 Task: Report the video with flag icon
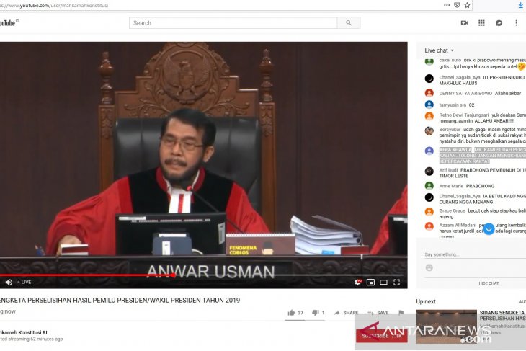pos(401,313)
